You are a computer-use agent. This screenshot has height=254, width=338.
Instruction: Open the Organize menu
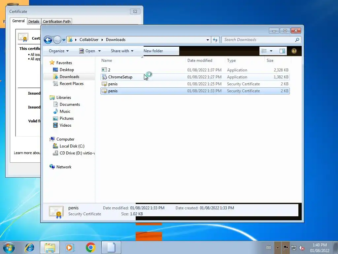pos(59,51)
